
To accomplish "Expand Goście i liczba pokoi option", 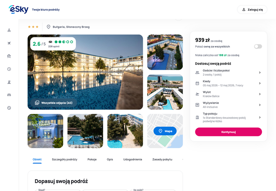I will pos(228,73).
